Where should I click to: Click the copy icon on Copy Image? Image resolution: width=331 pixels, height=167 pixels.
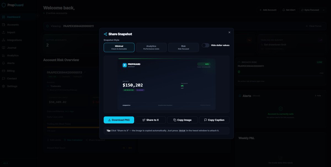coord(175,120)
